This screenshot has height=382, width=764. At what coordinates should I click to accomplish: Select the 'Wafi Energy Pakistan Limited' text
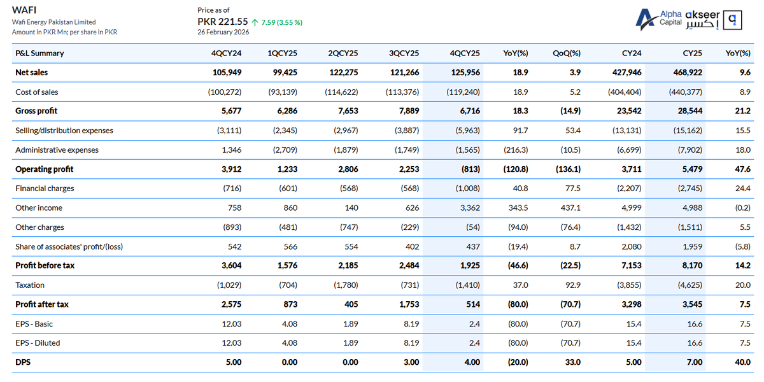(54, 22)
